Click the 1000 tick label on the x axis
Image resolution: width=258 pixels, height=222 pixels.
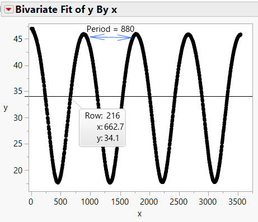click(90, 202)
